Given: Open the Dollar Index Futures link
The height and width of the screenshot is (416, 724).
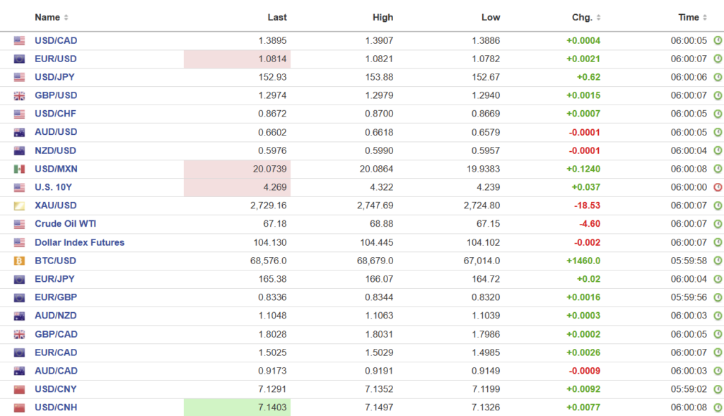Looking at the screenshot, I should point(79,242).
